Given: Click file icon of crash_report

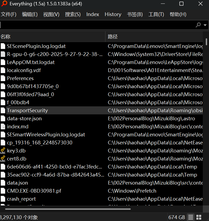Looking at the screenshot, I should pyautogui.click(x=3, y=199).
